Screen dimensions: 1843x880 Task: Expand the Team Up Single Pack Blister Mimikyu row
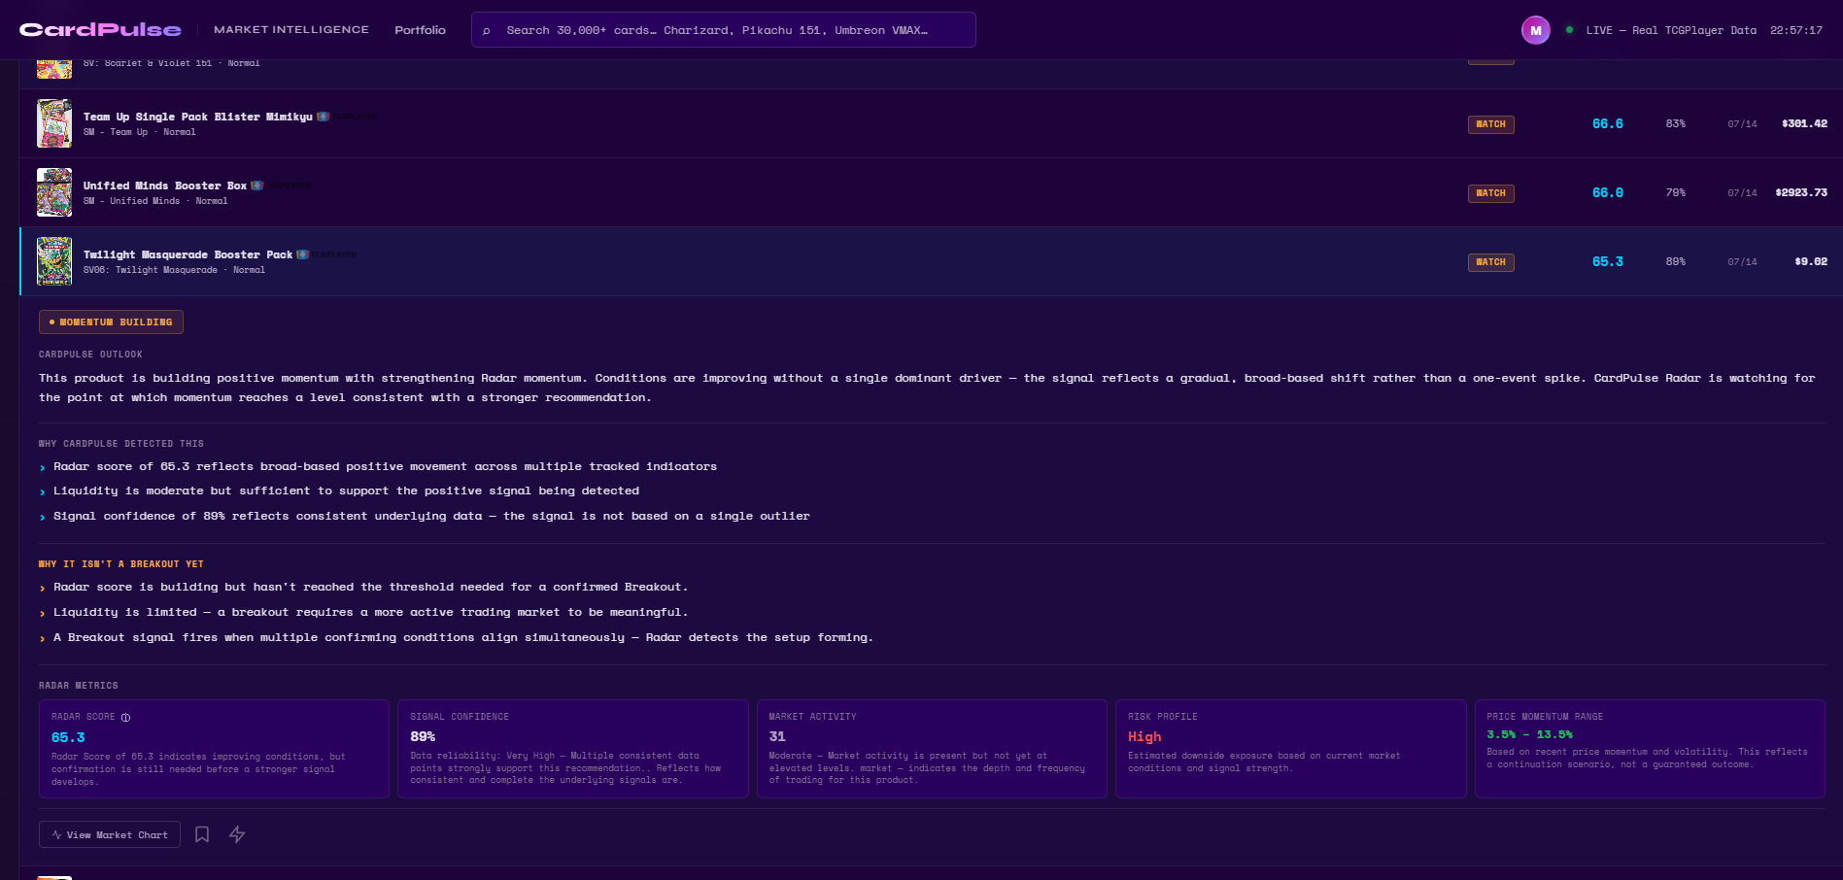point(931,123)
